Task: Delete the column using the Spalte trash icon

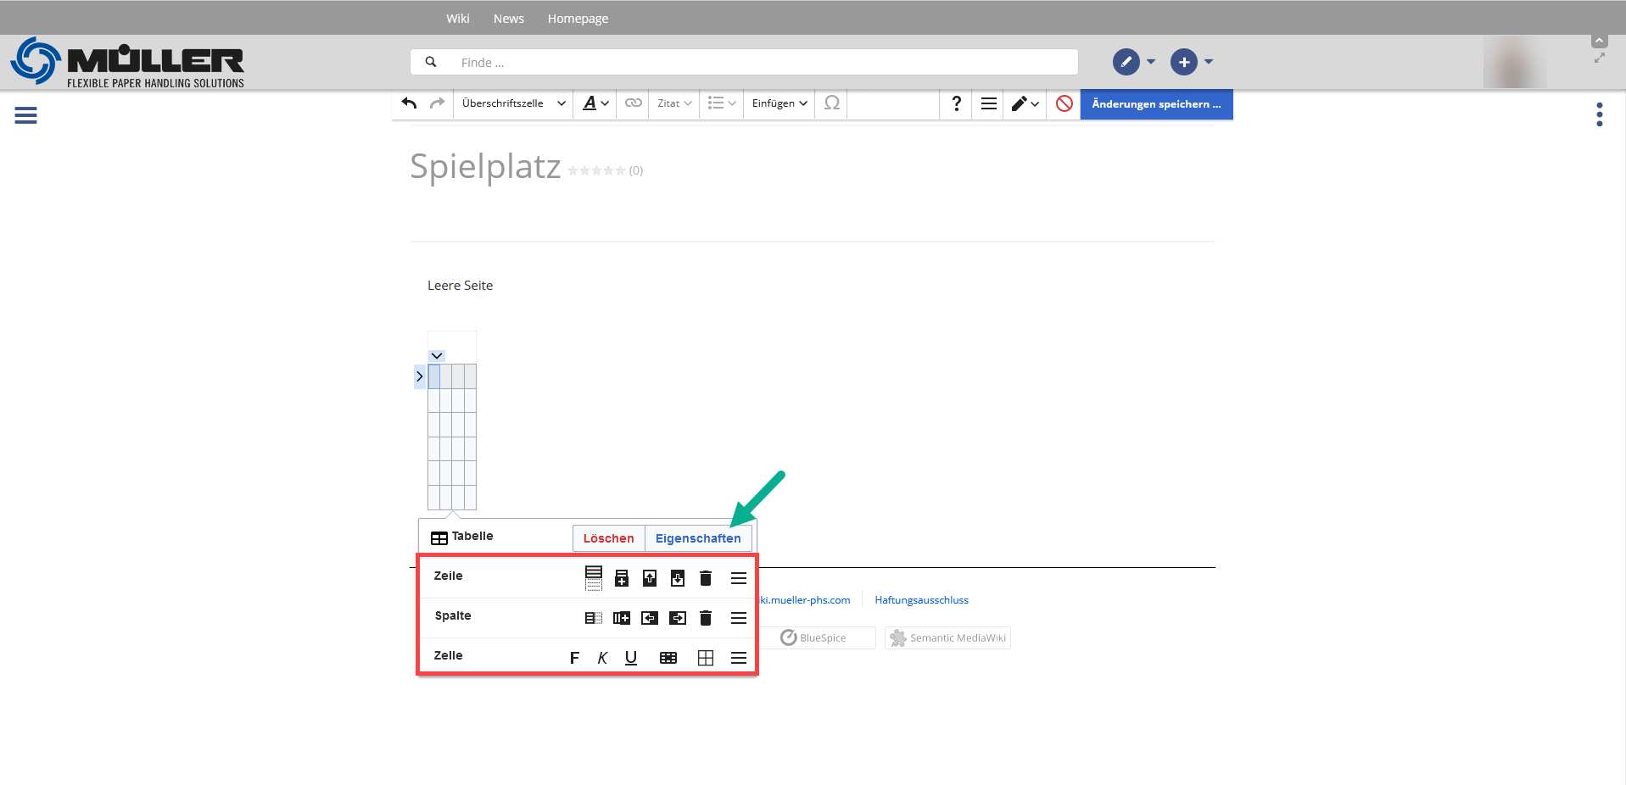Action: pyautogui.click(x=705, y=618)
